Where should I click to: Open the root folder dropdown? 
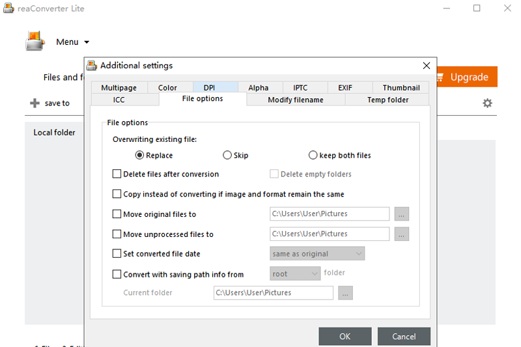(295, 274)
